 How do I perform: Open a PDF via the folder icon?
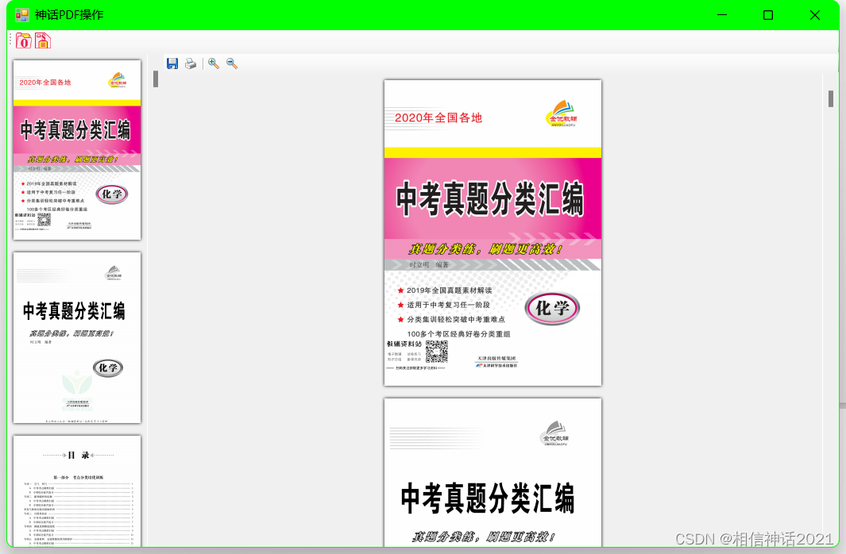click(22, 40)
